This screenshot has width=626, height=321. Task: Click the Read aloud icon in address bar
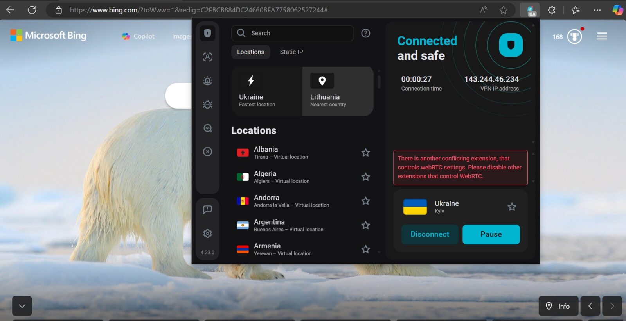(484, 10)
